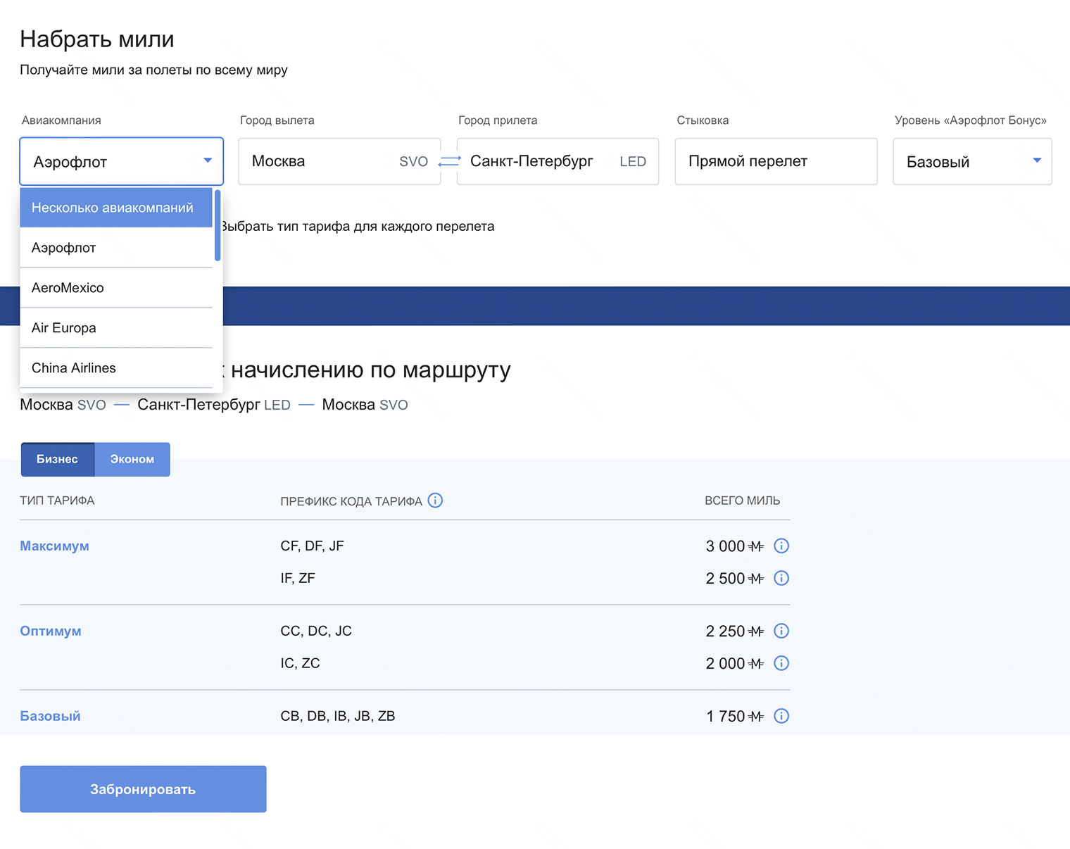Click the Набрать мили heading
Viewport: 1070px width, 849px height.
[97, 39]
